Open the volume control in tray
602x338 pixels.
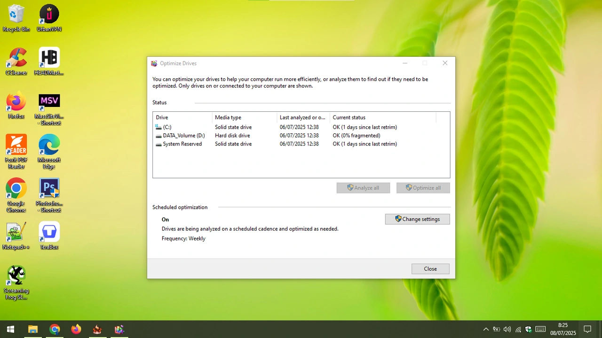(x=507, y=329)
